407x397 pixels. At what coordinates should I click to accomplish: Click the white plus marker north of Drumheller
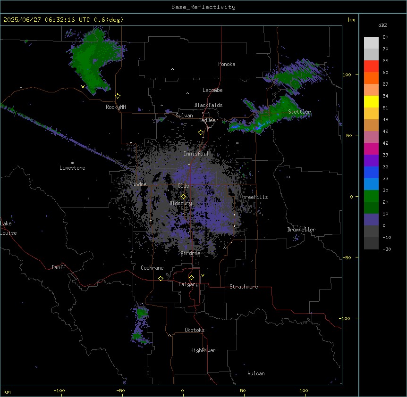click(289, 177)
